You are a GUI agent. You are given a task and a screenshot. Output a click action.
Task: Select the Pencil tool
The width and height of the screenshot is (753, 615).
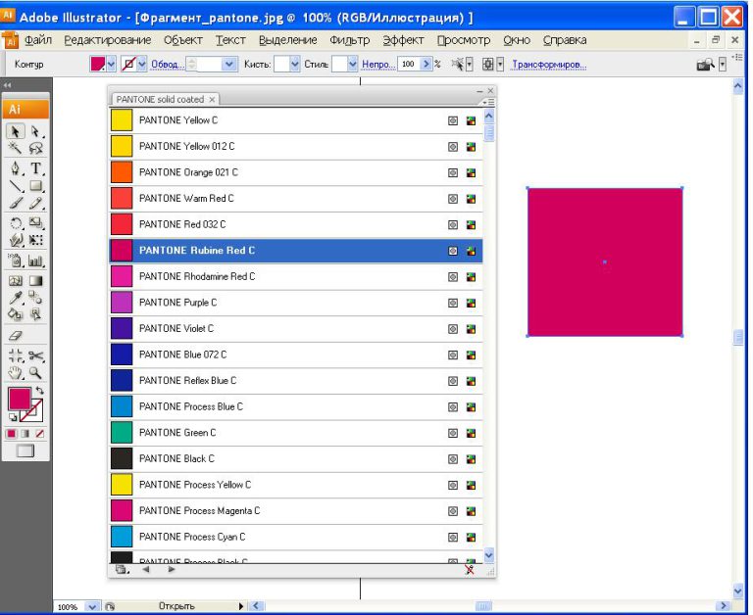35,203
